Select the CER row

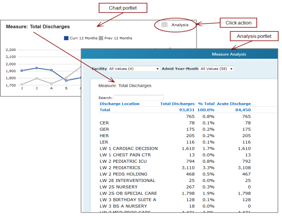tap(175, 123)
